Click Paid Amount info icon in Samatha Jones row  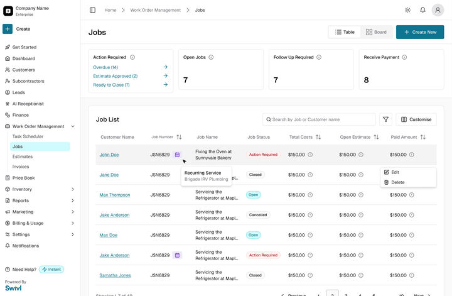[x=412, y=275]
